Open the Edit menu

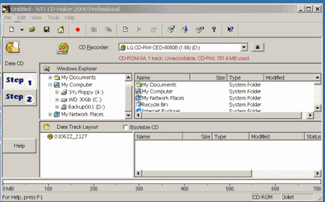coord(21,18)
